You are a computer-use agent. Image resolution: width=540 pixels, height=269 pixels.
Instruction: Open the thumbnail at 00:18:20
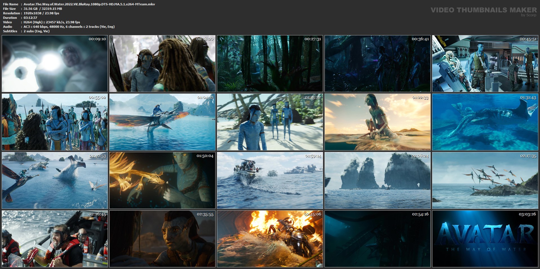click(x=162, y=64)
